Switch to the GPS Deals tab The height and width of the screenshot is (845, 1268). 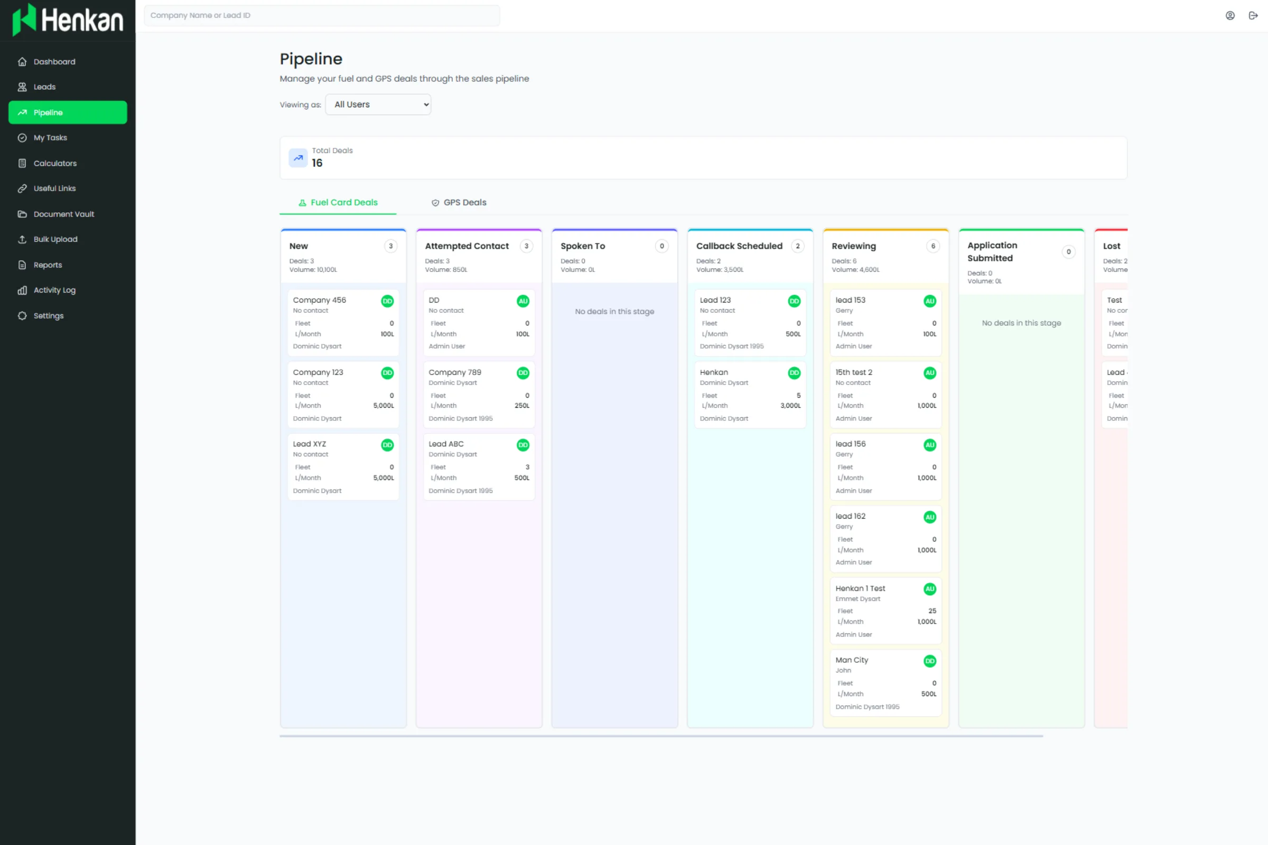459,203
